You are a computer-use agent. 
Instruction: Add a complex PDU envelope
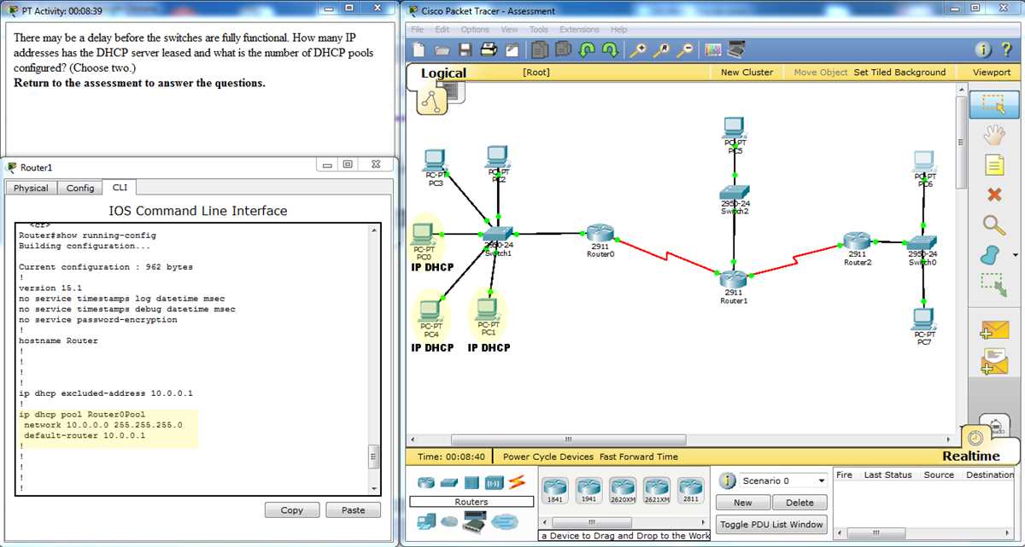[994, 361]
